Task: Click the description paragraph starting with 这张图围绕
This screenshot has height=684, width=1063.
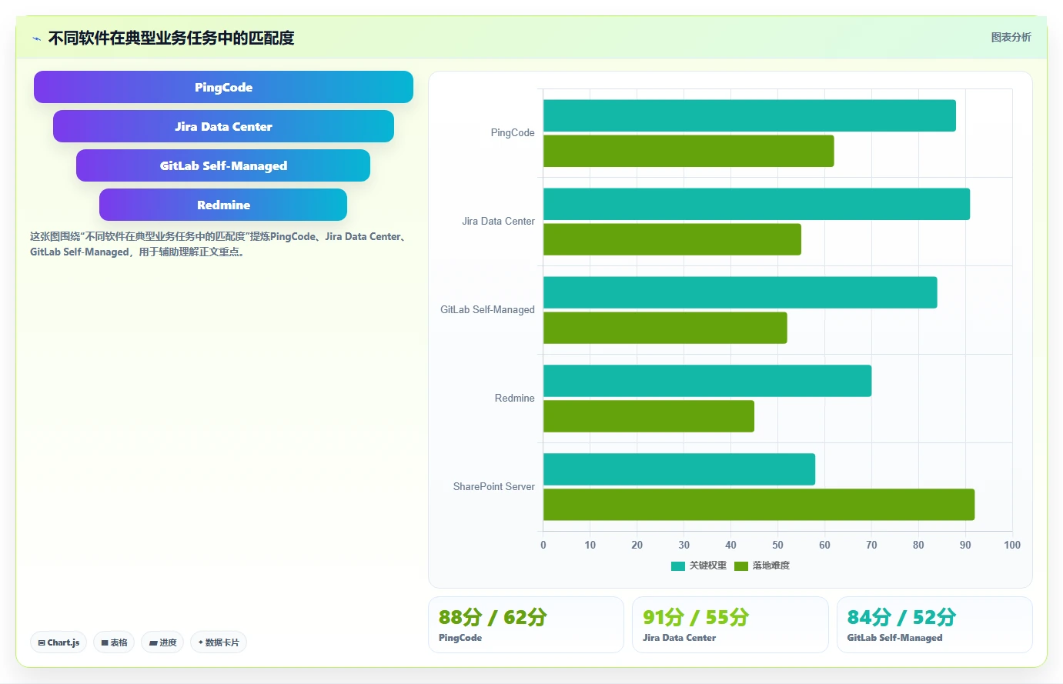Action: tap(219, 244)
